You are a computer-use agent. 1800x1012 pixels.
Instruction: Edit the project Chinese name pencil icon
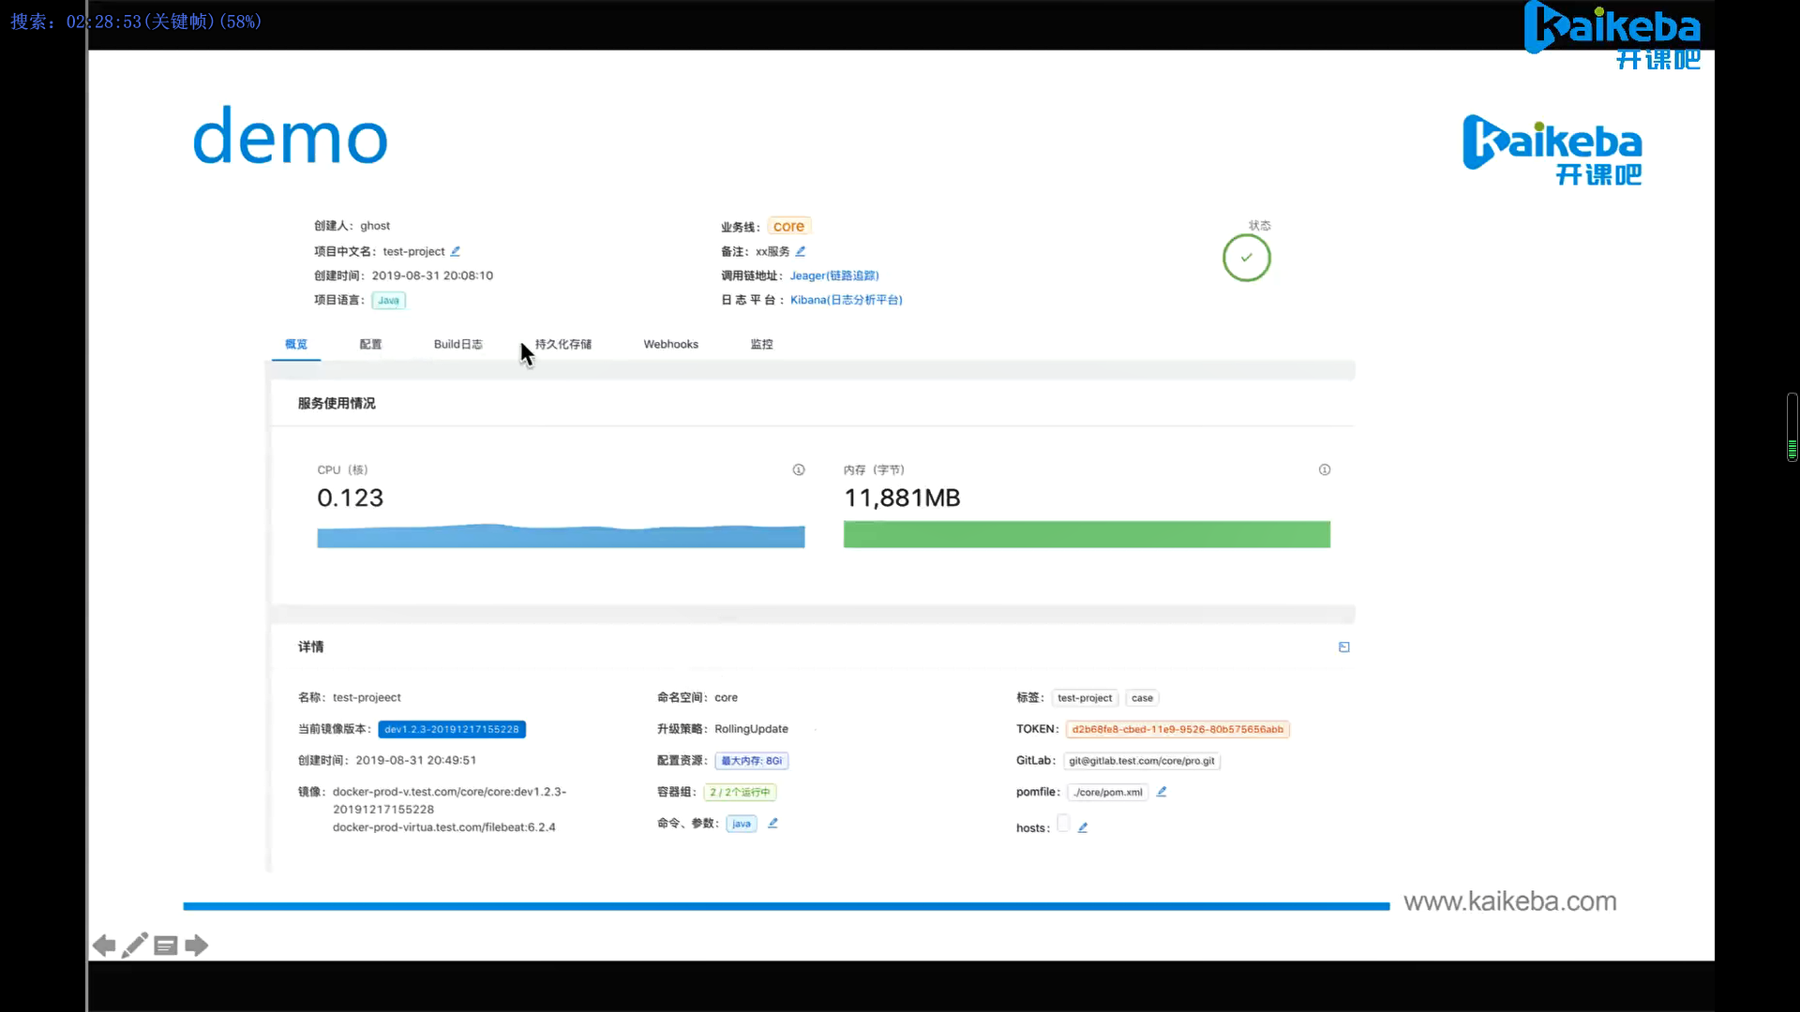(x=456, y=251)
